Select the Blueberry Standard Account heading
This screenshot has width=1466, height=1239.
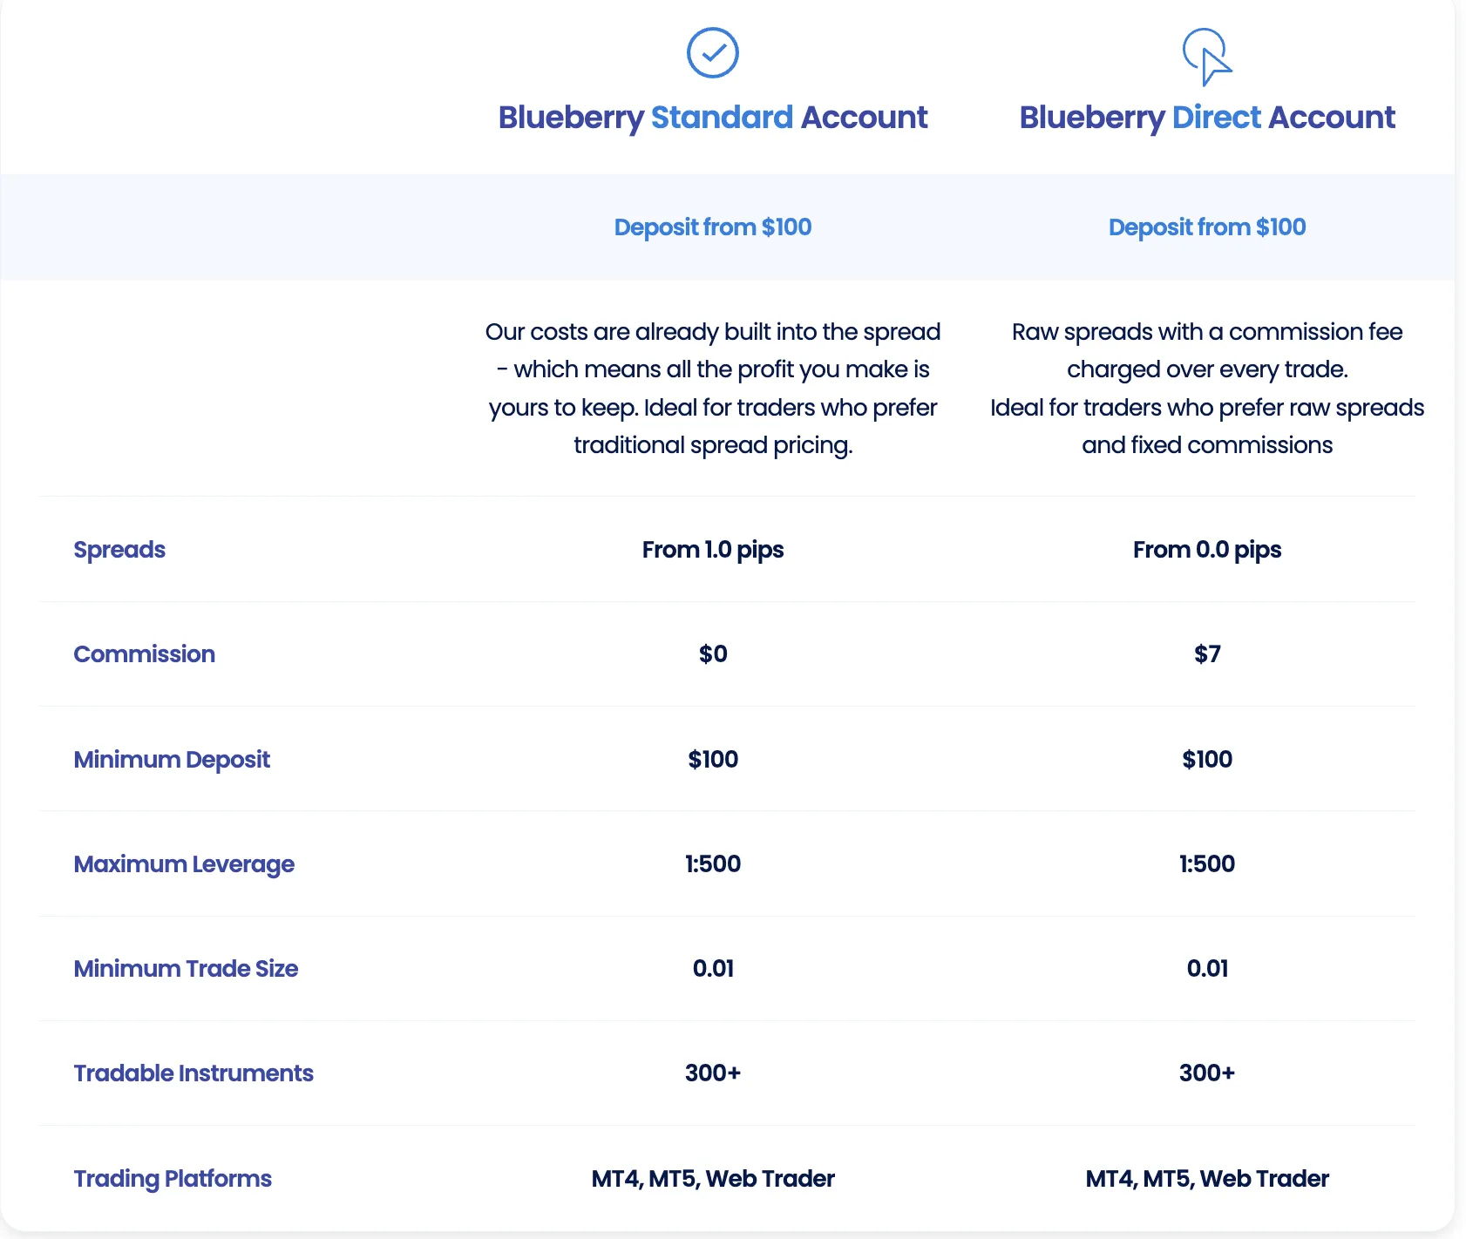click(x=713, y=118)
